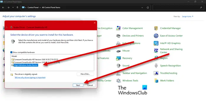Open the Windows Tools gear icon
The width and height of the screenshot is (206, 108).
click(x=118, y=80)
